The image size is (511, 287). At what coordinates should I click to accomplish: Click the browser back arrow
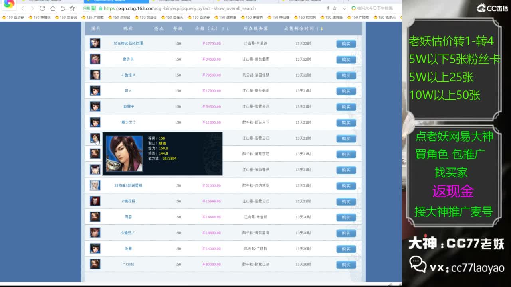click(23, 8)
